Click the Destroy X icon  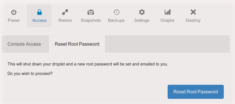[193, 12]
